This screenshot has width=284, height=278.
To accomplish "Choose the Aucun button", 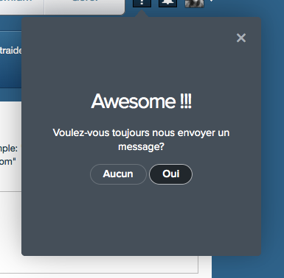I will click(x=118, y=174).
